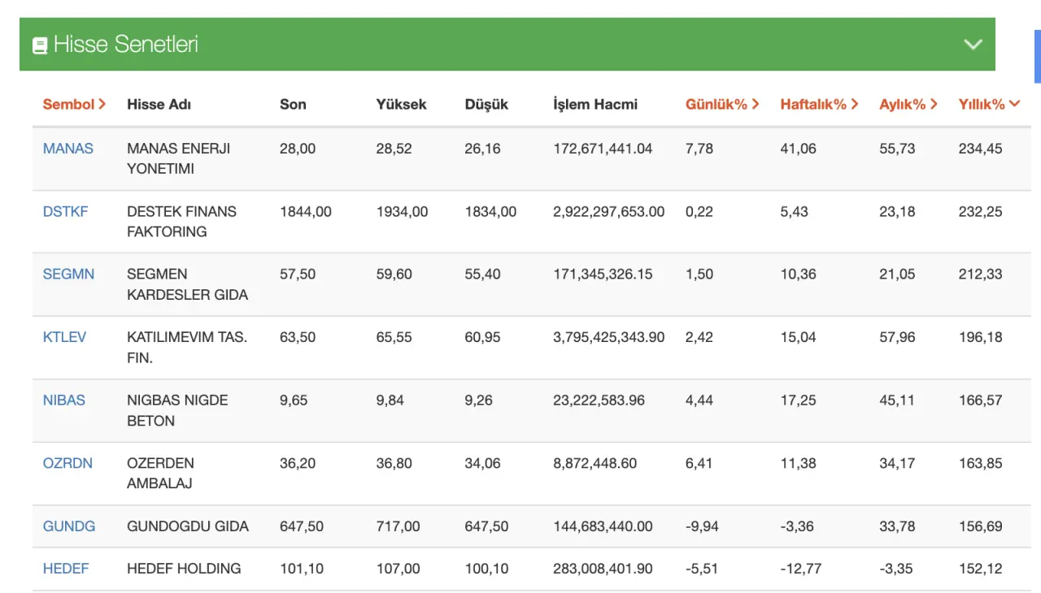Select the HEDEF HOLDING row name
The image size is (1041, 593).
click(184, 569)
